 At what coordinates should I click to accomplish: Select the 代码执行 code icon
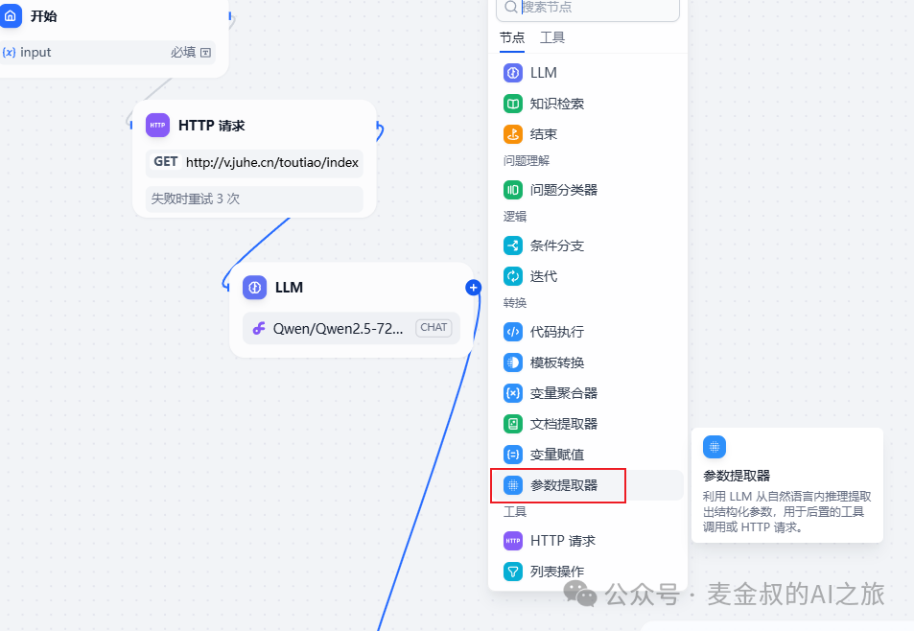coord(513,332)
